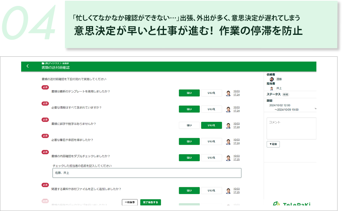Image resolution: width=342 pixels, height=211 pixels.
Task: Answer はい for the ダブルチェック question
Action: click(189, 158)
